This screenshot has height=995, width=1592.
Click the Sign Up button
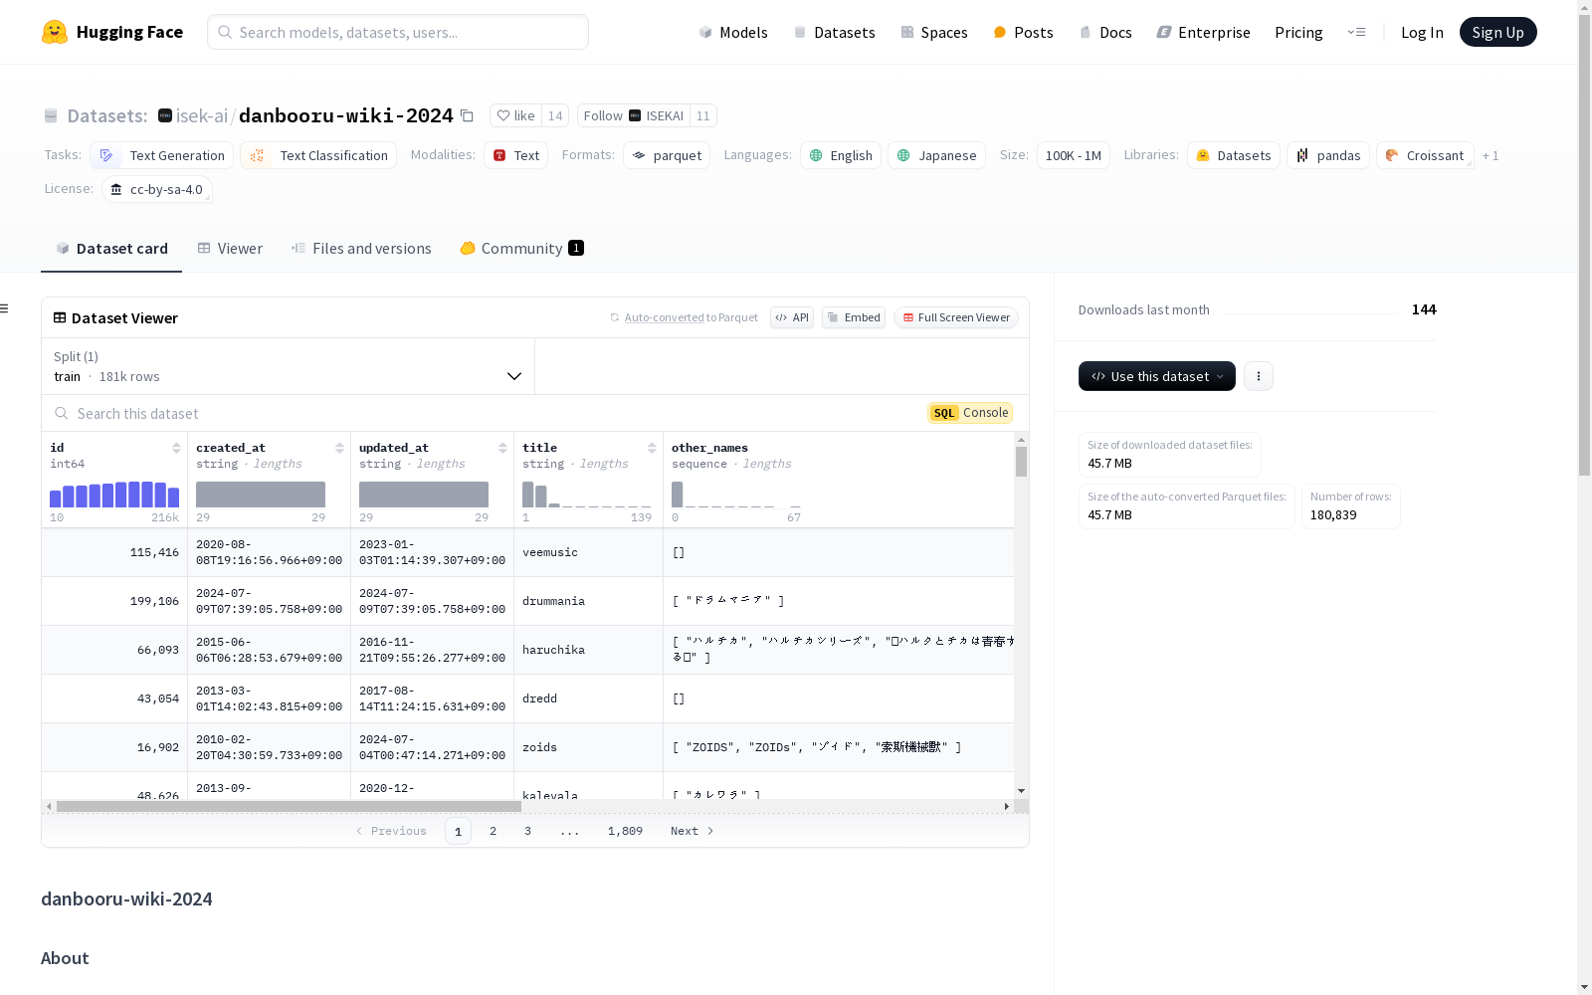[x=1497, y=32]
